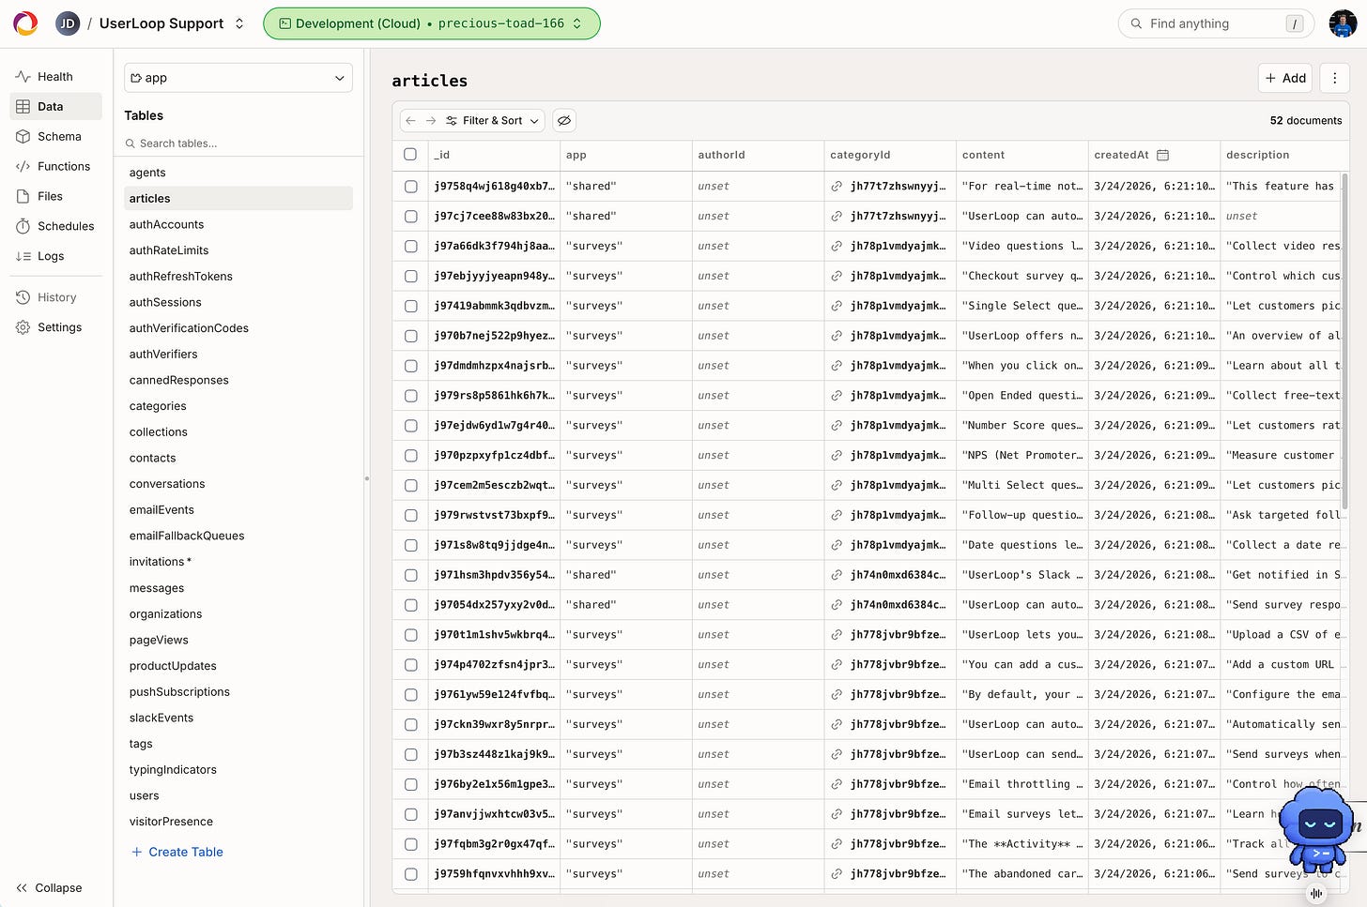Open the visitorPresence table
The height and width of the screenshot is (907, 1367).
click(x=238, y=822)
